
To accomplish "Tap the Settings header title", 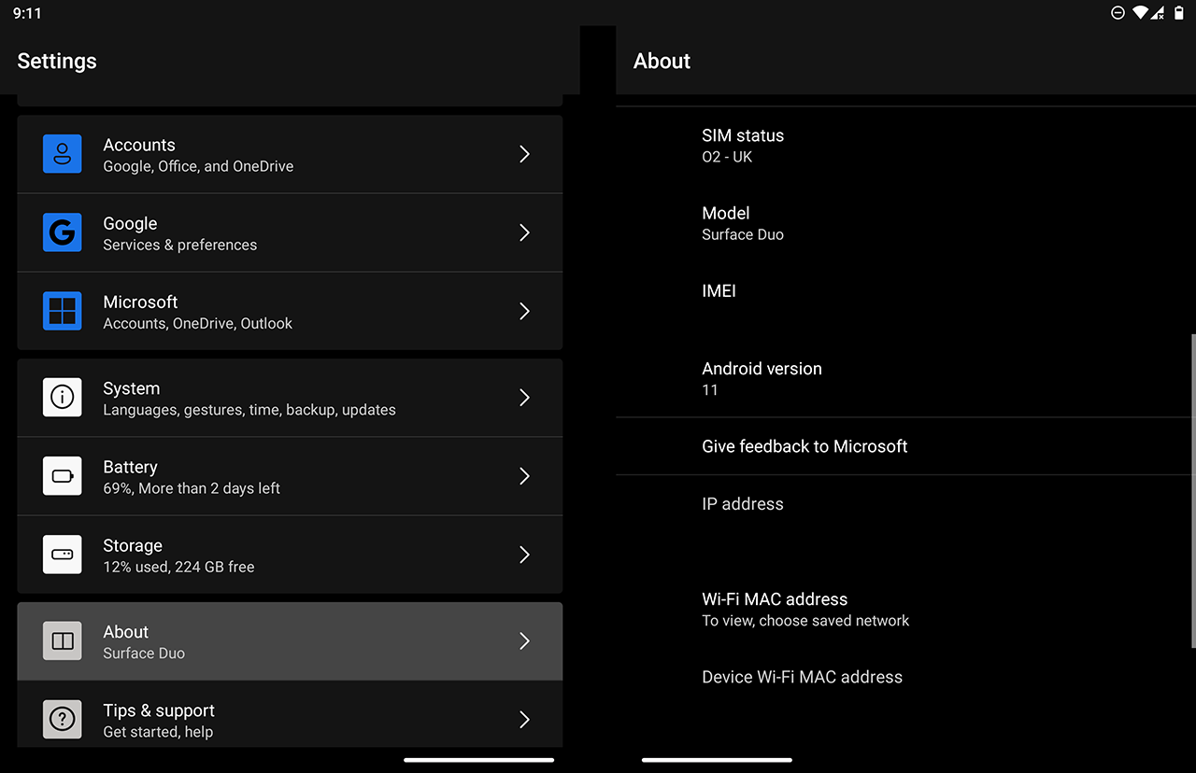I will (57, 61).
